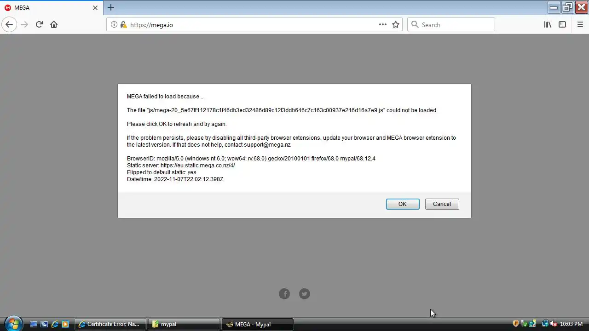Screen dimensions: 589x331
Task: Go back to the previous page
Action: pyautogui.click(x=9, y=25)
